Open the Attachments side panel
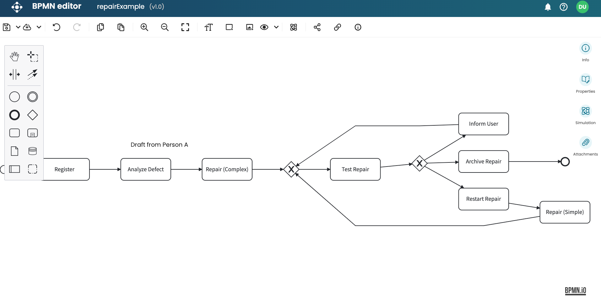 (x=585, y=143)
